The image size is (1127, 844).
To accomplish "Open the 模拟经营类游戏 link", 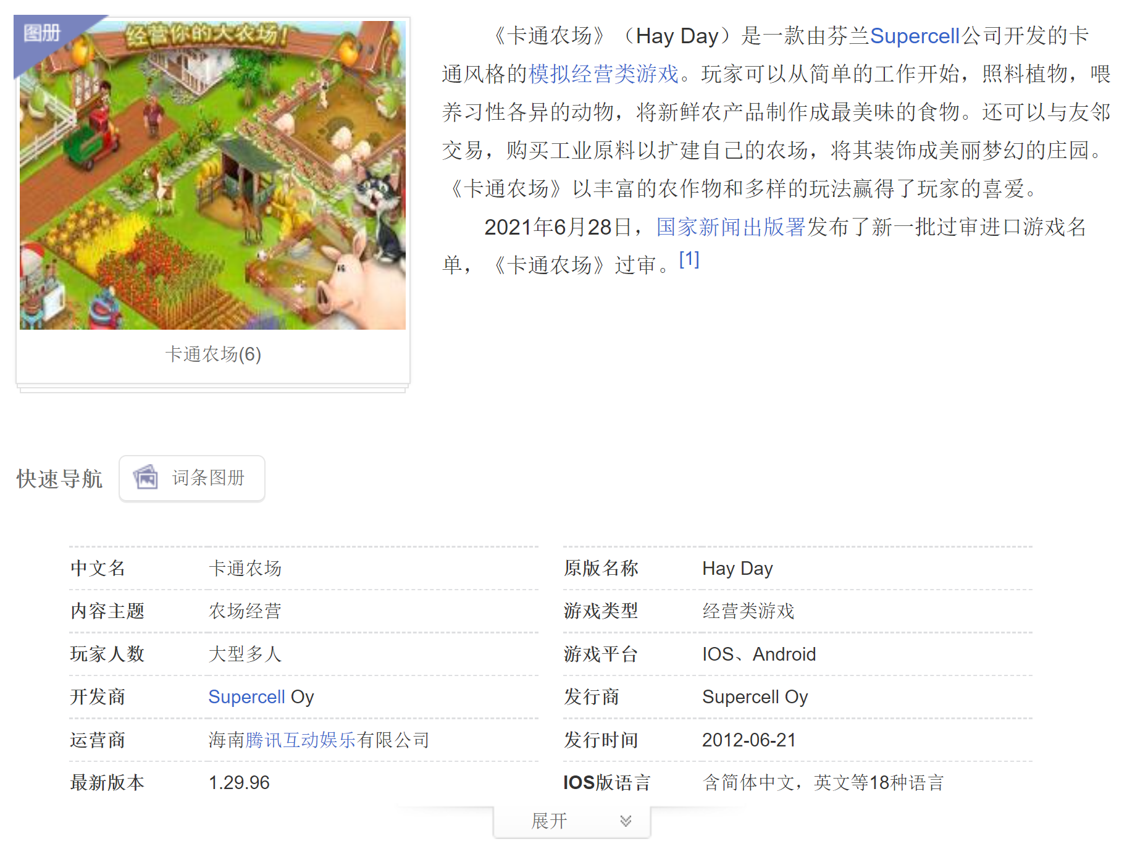I will 603,74.
